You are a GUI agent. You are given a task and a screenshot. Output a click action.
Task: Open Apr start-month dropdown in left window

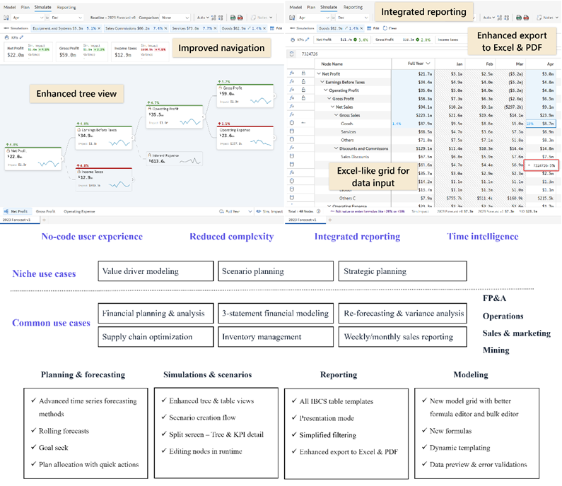pos(28,17)
